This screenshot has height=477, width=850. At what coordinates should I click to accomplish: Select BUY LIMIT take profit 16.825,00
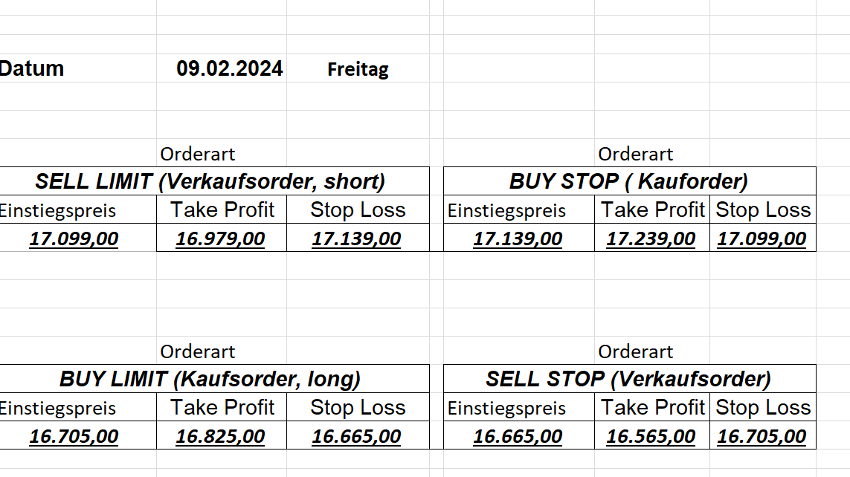[x=220, y=437]
